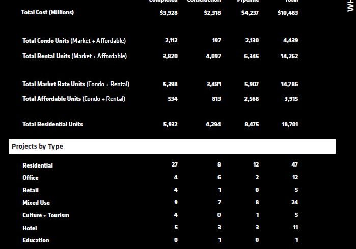Click the Residential project type label
Image resolution: width=356 pixels, height=249 pixels.
(38, 165)
